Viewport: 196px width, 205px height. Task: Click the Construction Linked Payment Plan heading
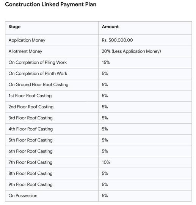click(x=50, y=5)
